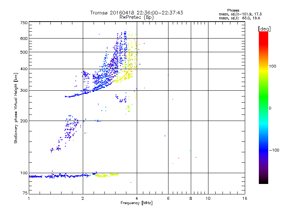The image size is (288, 216).
Task: Click the colorbar '0' tick label
Action: coord(270,108)
